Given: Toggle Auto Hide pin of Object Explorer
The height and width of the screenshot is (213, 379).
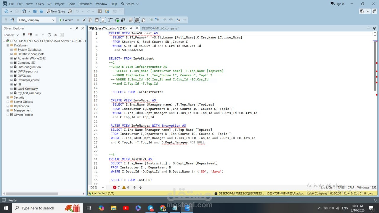Looking at the screenshot, I should (x=77, y=28).
